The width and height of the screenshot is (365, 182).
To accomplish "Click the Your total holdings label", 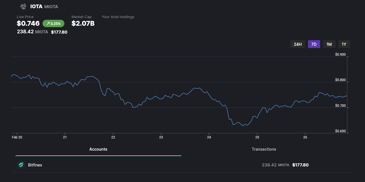I will [118, 17].
